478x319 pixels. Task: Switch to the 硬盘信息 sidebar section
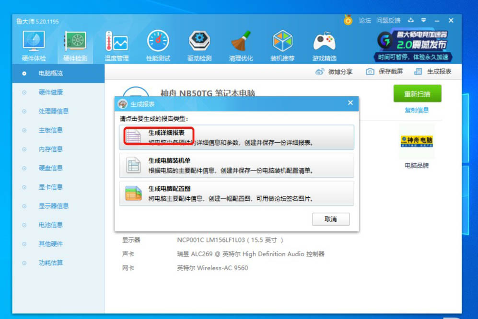[52, 168]
